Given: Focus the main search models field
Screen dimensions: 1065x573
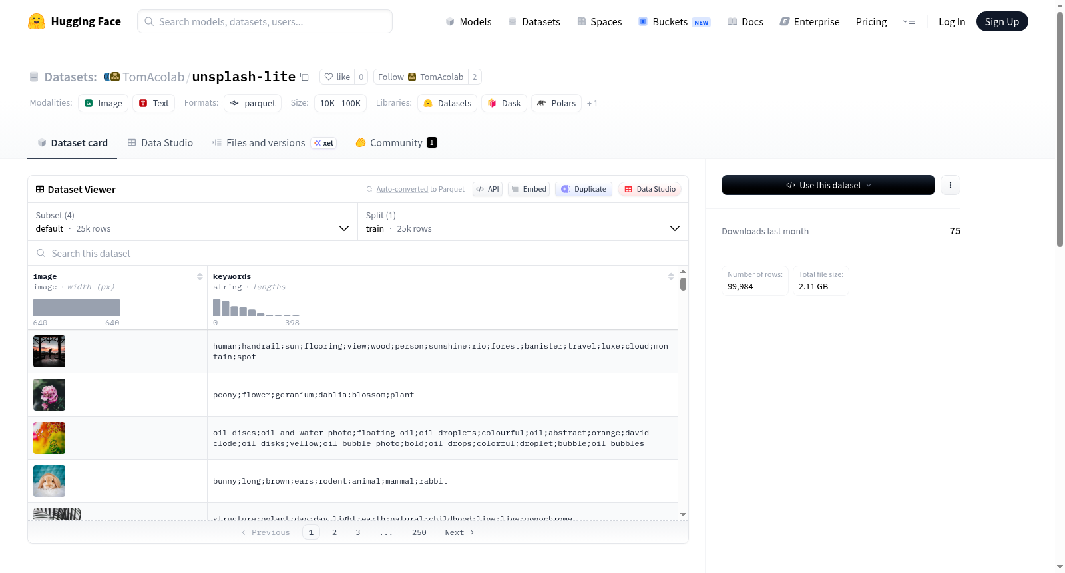Looking at the screenshot, I should (265, 21).
